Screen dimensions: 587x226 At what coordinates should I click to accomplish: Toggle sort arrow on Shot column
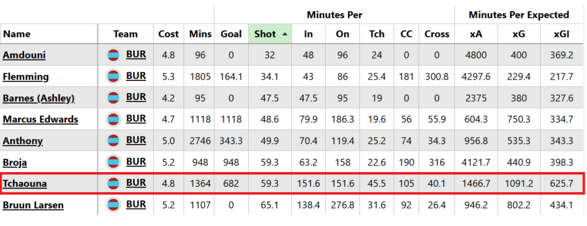(285, 34)
